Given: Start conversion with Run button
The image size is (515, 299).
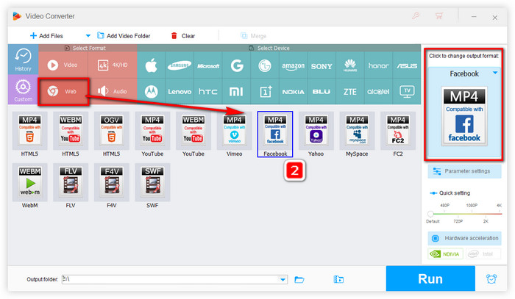Looking at the screenshot, I should coord(430,278).
